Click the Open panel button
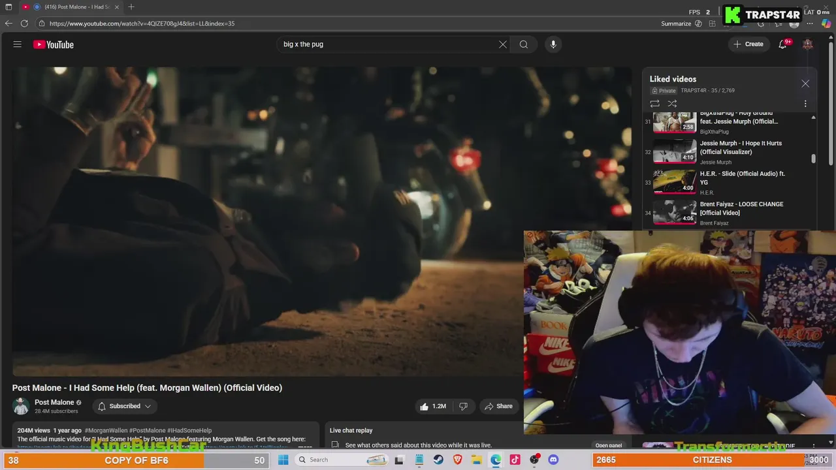The width and height of the screenshot is (836, 470). click(609, 446)
